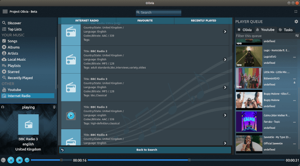Expand options arrow for BBC Radio 2
This screenshot has height=166, width=300.
click(x=225, y=59)
